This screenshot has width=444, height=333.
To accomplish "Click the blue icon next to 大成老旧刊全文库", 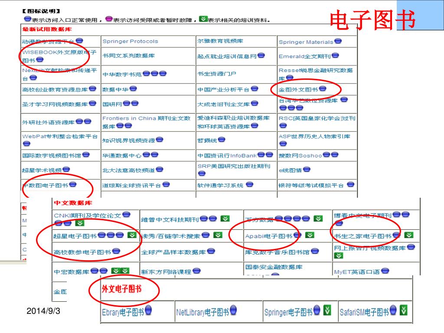I will coord(255,104).
